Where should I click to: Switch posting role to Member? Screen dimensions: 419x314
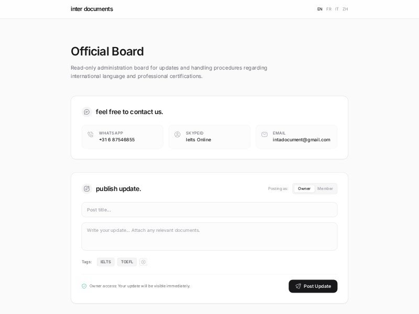325,189
